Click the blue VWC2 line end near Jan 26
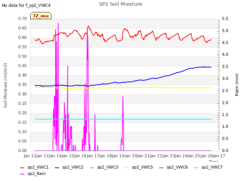 click(211, 67)
